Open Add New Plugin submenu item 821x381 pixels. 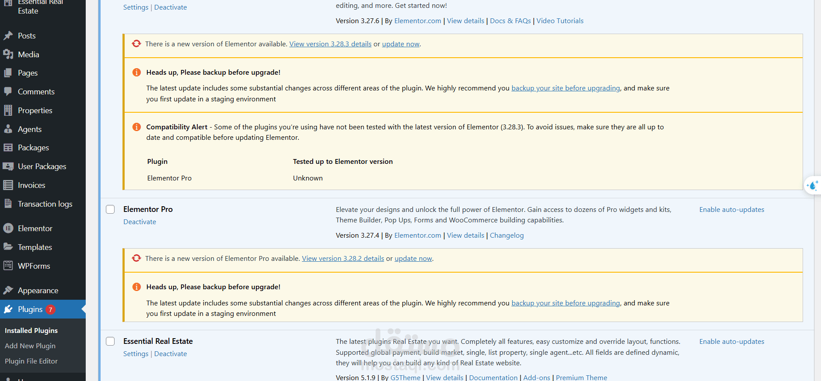[30, 346]
